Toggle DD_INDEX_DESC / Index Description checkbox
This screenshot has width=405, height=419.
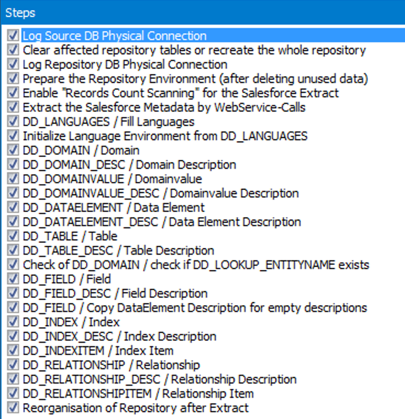(13, 336)
